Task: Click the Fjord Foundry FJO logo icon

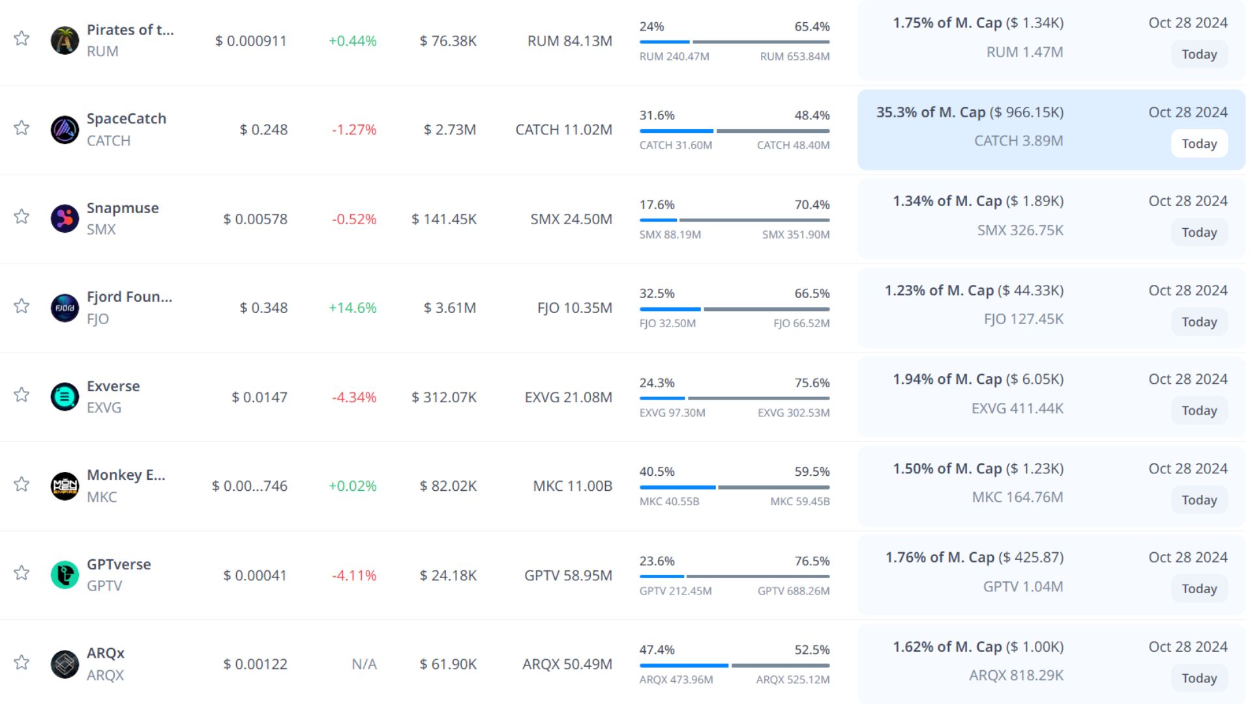Action: [x=65, y=308]
